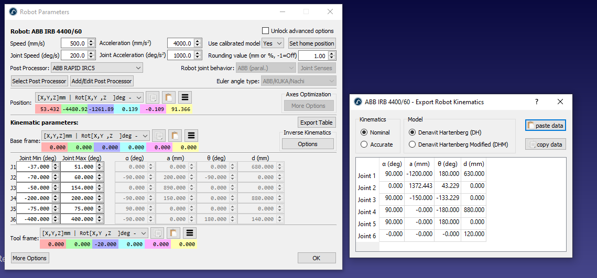Click the copy data button

pos(545,144)
